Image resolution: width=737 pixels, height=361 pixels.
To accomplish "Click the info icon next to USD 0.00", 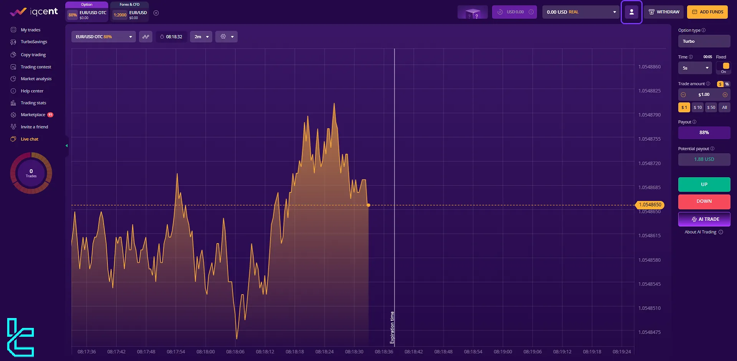I will (x=531, y=12).
